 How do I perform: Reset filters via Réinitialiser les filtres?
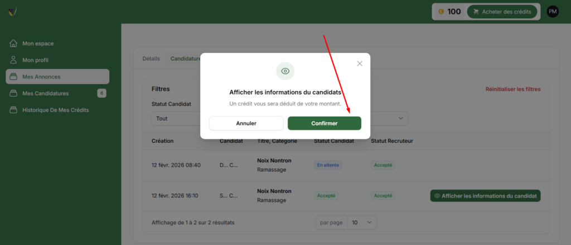(x=512, y=89)
